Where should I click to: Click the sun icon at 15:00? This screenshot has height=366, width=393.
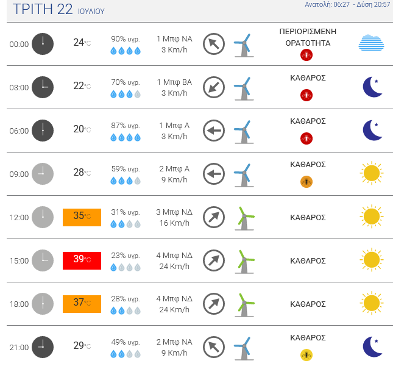click(x=372, y=260)
